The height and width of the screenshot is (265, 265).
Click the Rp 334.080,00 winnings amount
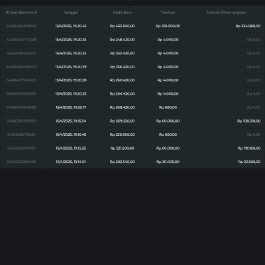(x=248, y=26)
